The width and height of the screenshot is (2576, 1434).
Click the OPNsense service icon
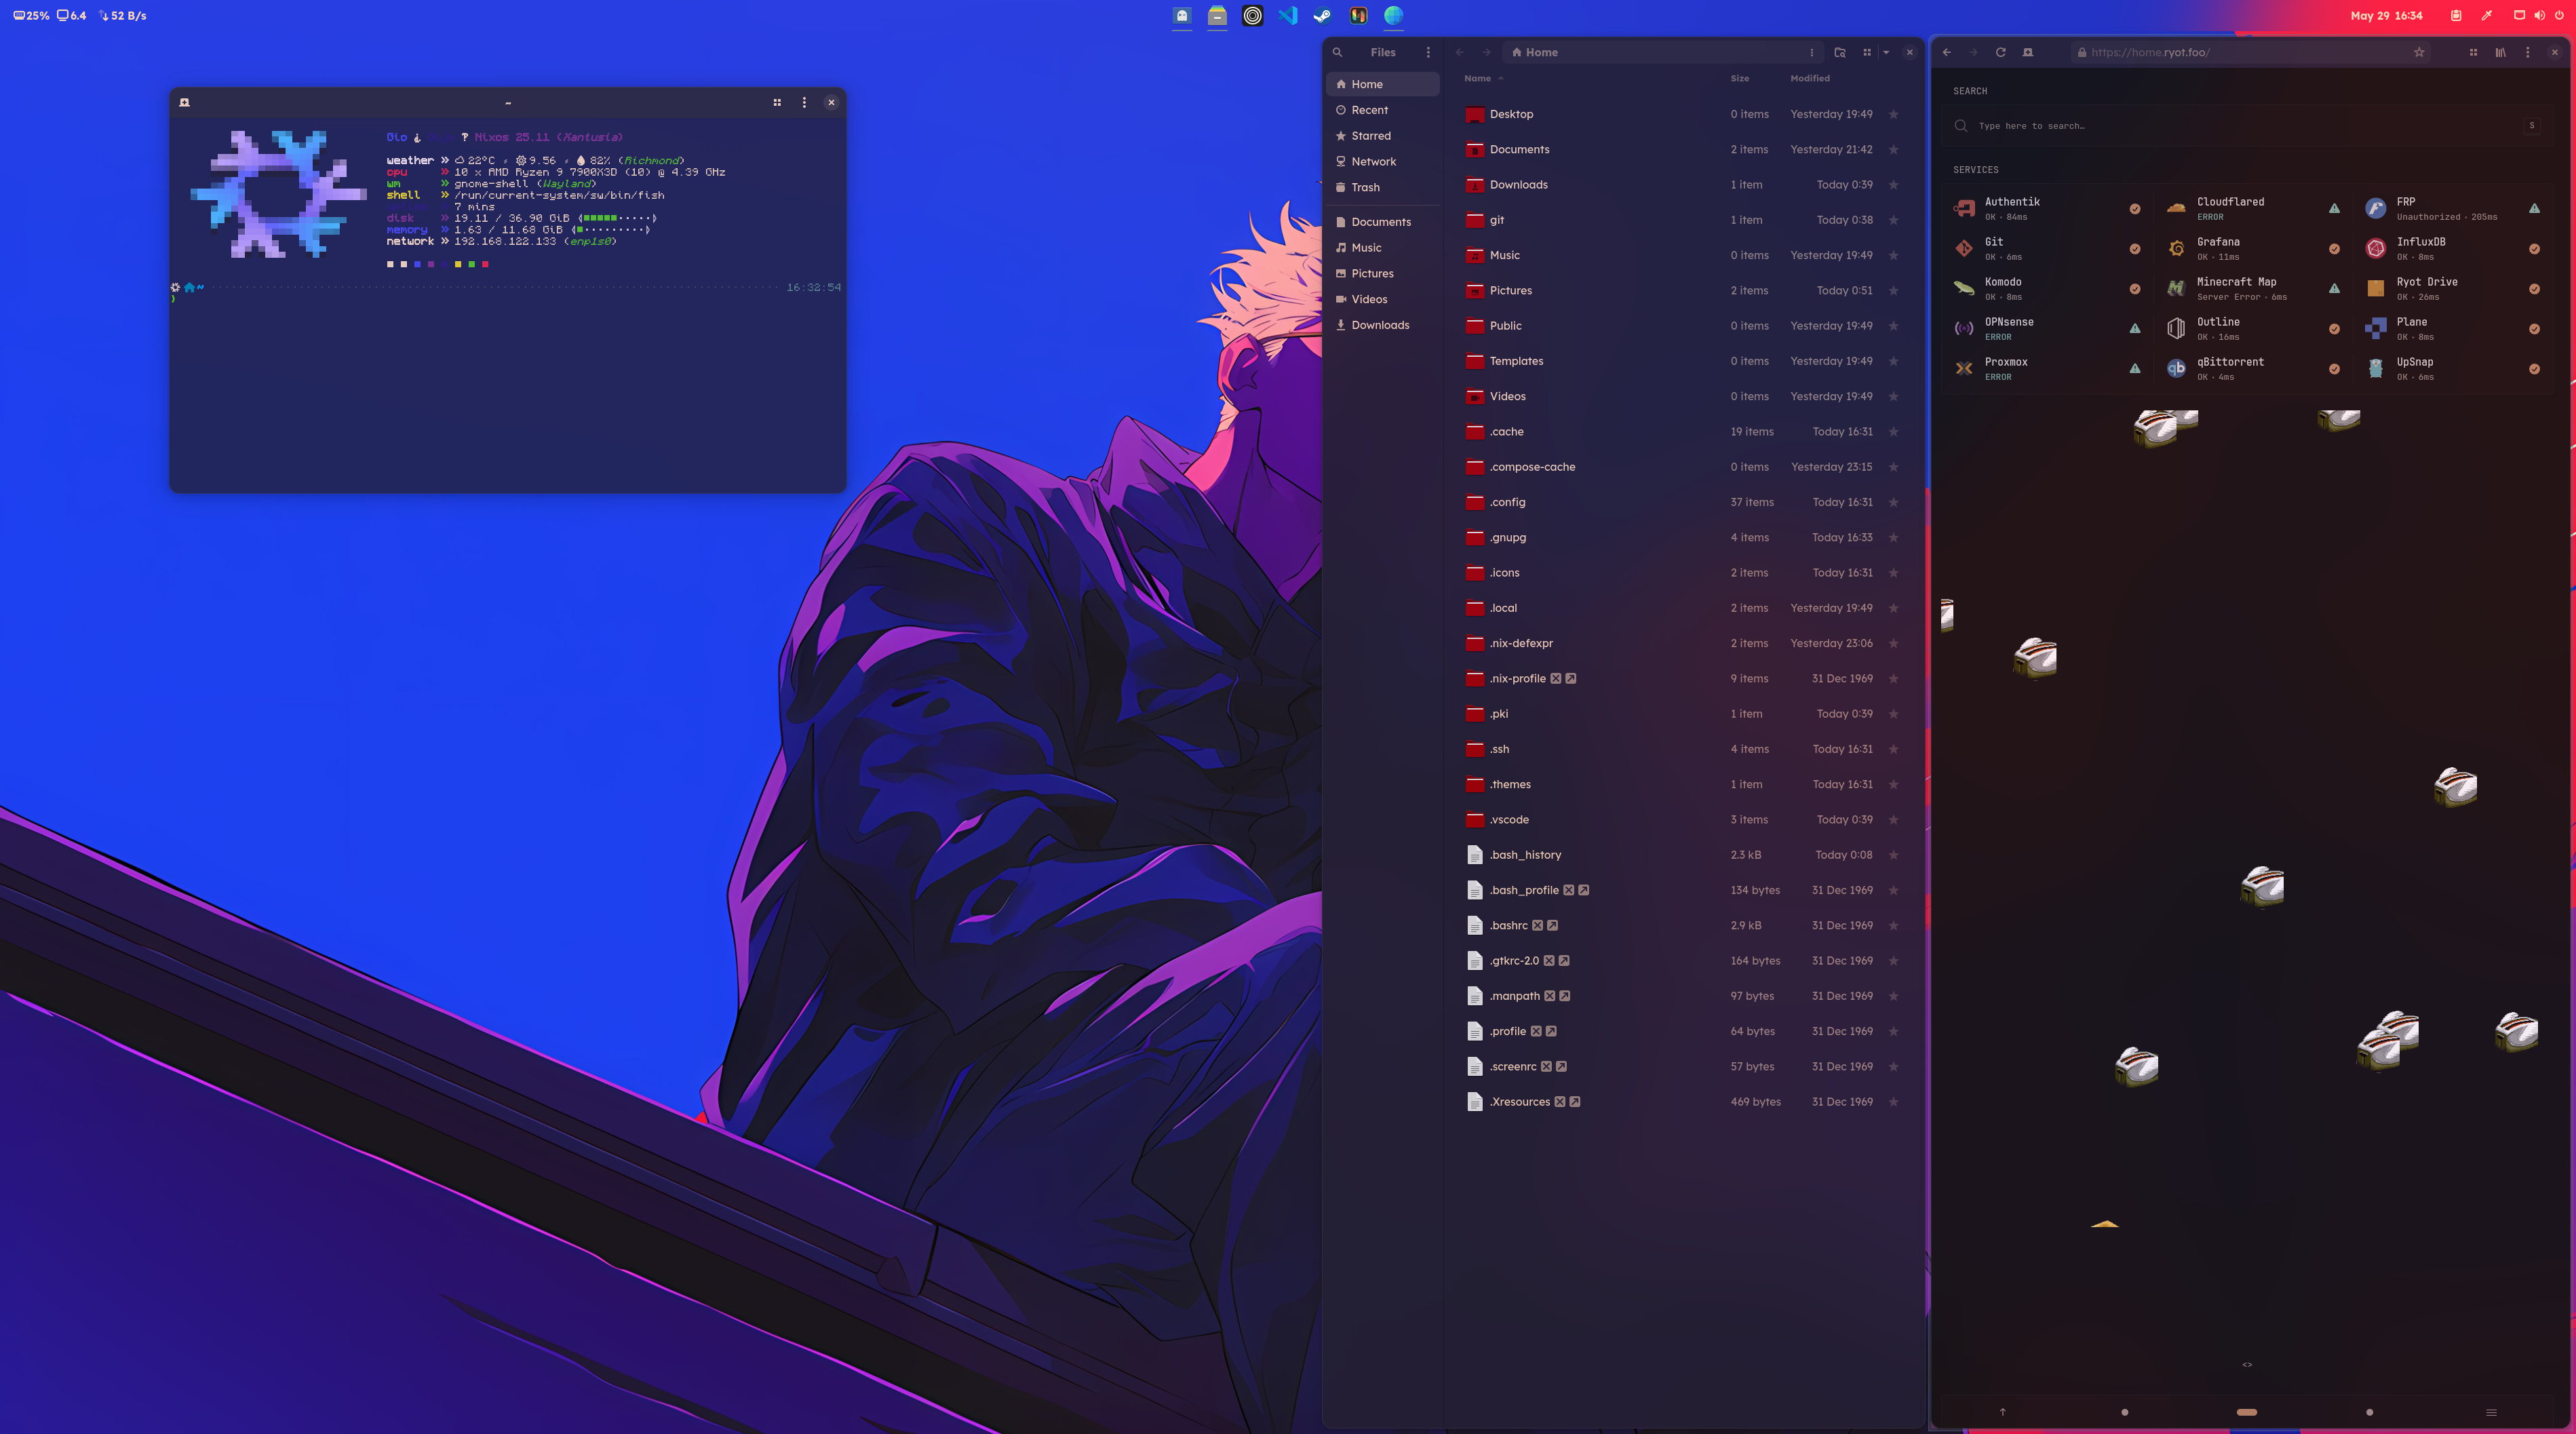(x=1964, y=328)
